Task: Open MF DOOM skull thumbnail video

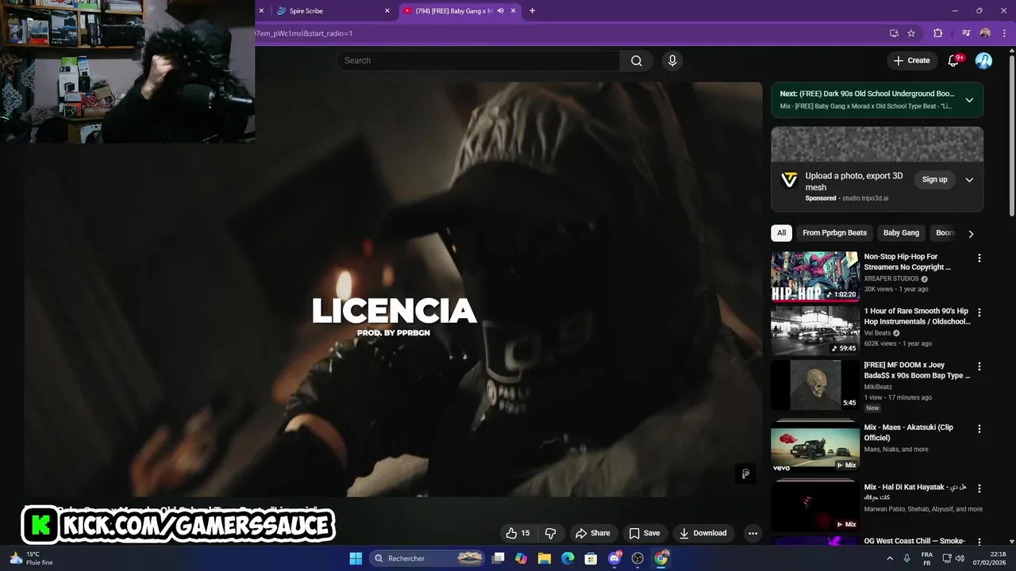Action: (x=814, y=385)
